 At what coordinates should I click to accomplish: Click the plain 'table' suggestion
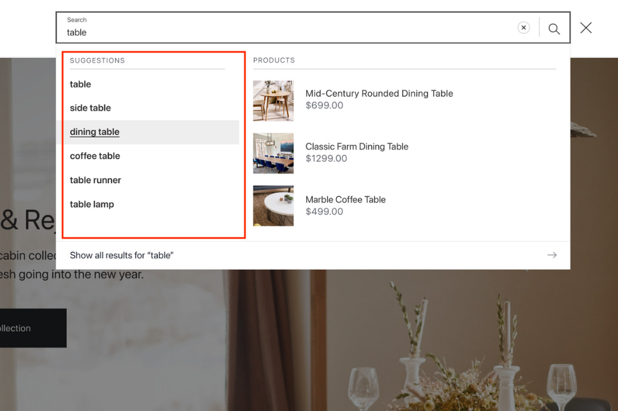tap(80, 84)
